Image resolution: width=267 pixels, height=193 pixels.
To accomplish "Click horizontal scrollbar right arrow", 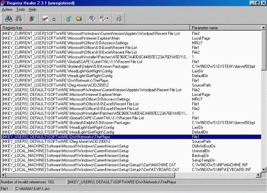I will point(259,175).
